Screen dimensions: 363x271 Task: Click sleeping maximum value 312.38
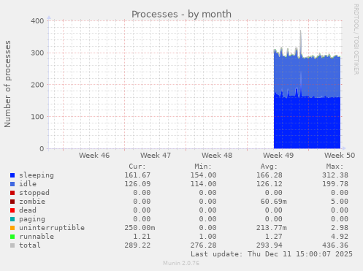click(x=335, y=175)
